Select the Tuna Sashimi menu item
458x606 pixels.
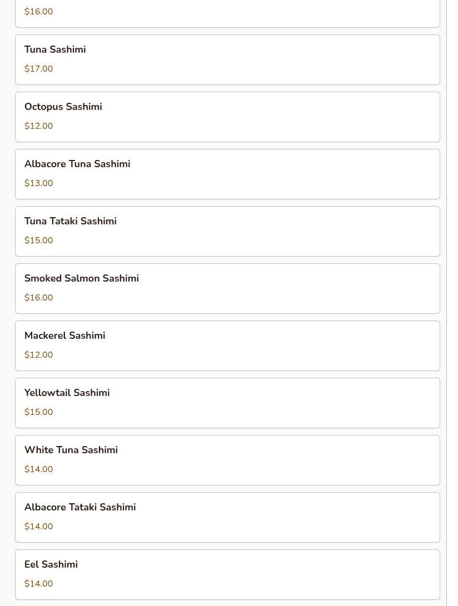(227, 59)
